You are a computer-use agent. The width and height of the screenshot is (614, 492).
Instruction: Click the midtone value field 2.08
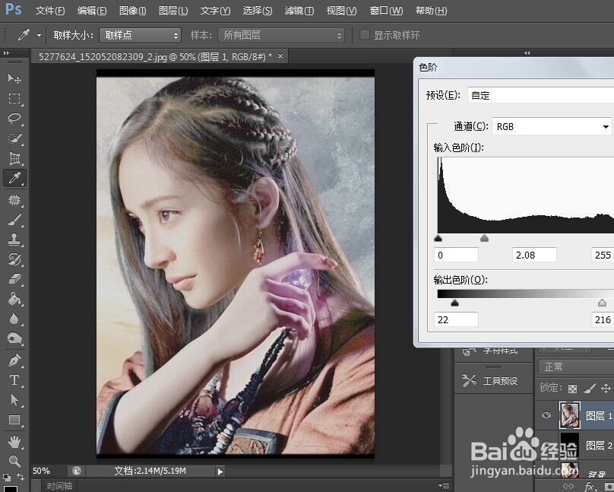[x=534, y=255]
